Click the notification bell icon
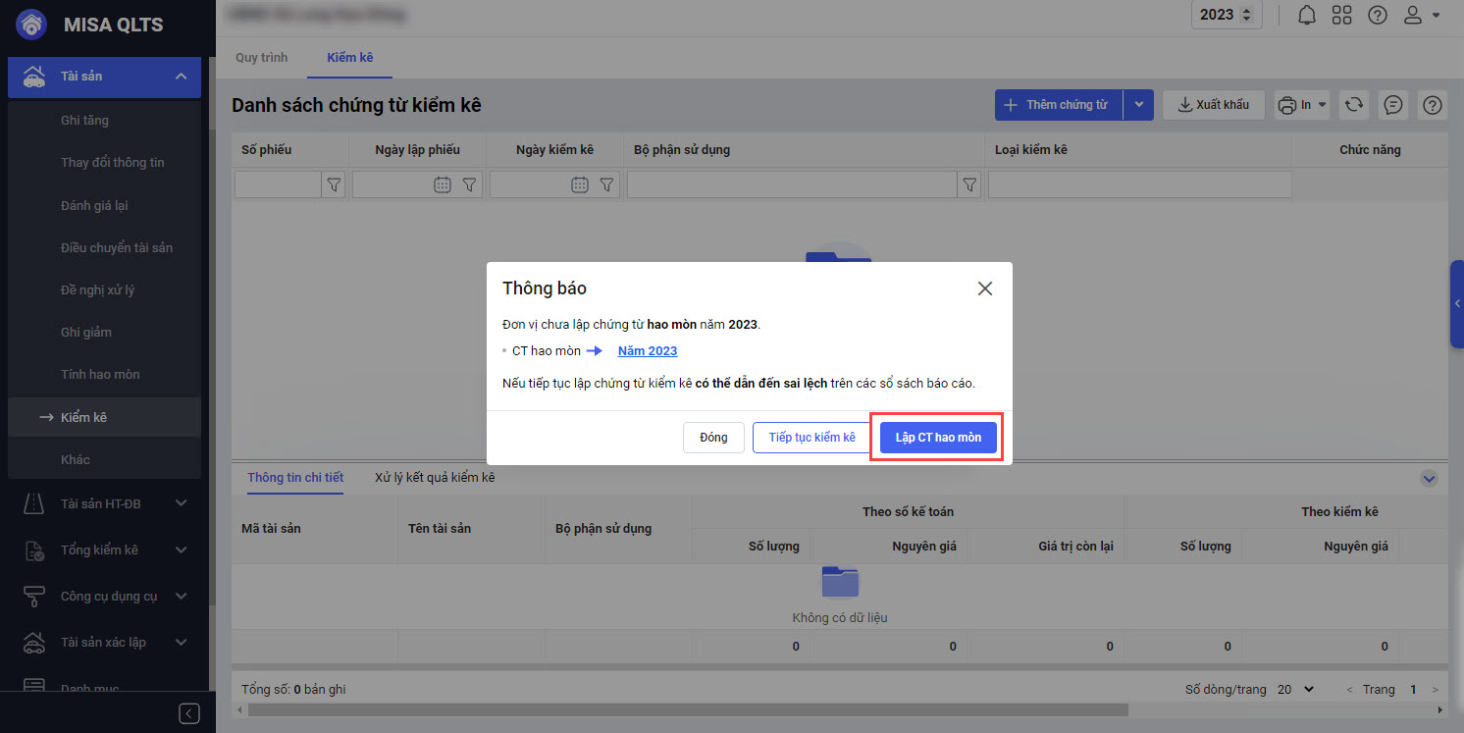 tap(1306, 16)
